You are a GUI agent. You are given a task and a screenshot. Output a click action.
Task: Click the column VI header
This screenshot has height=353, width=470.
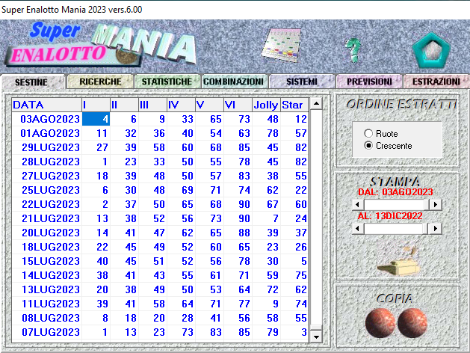pos(238,105)
